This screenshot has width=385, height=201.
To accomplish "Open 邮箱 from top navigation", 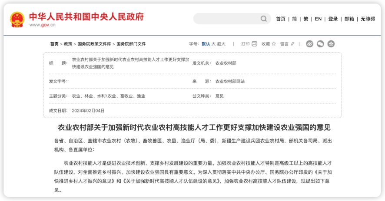I will click(x=349, y=19).
